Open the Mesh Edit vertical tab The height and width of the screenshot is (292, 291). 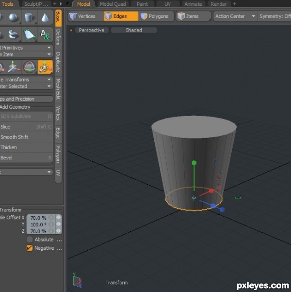click(x=58, y=89)
